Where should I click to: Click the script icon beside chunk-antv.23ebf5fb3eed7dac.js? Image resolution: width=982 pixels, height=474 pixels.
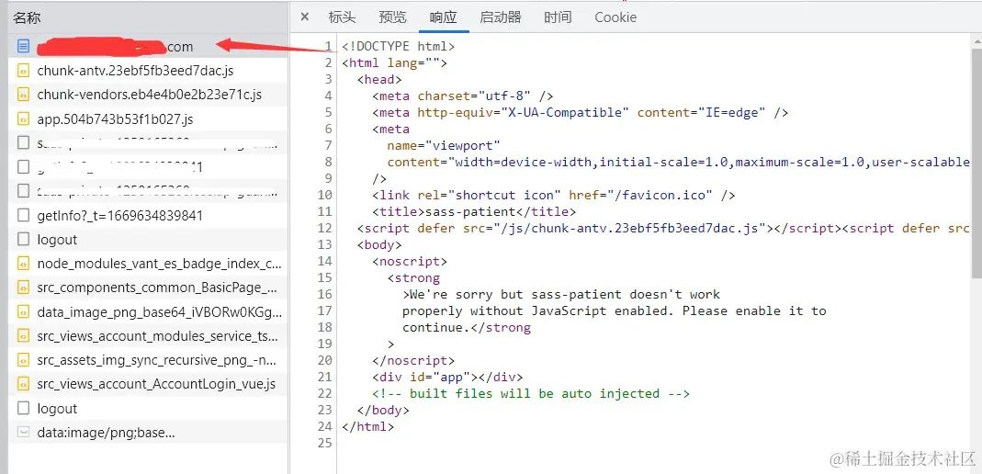pyautogui.click(x=23, y=70)
